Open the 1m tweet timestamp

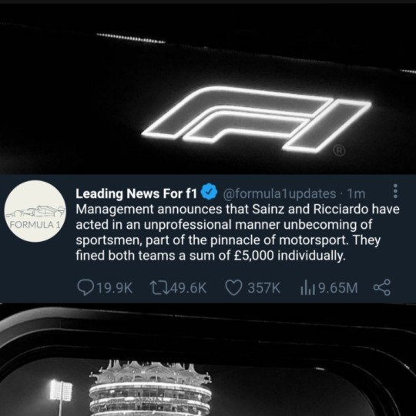[x=357, y=194]
